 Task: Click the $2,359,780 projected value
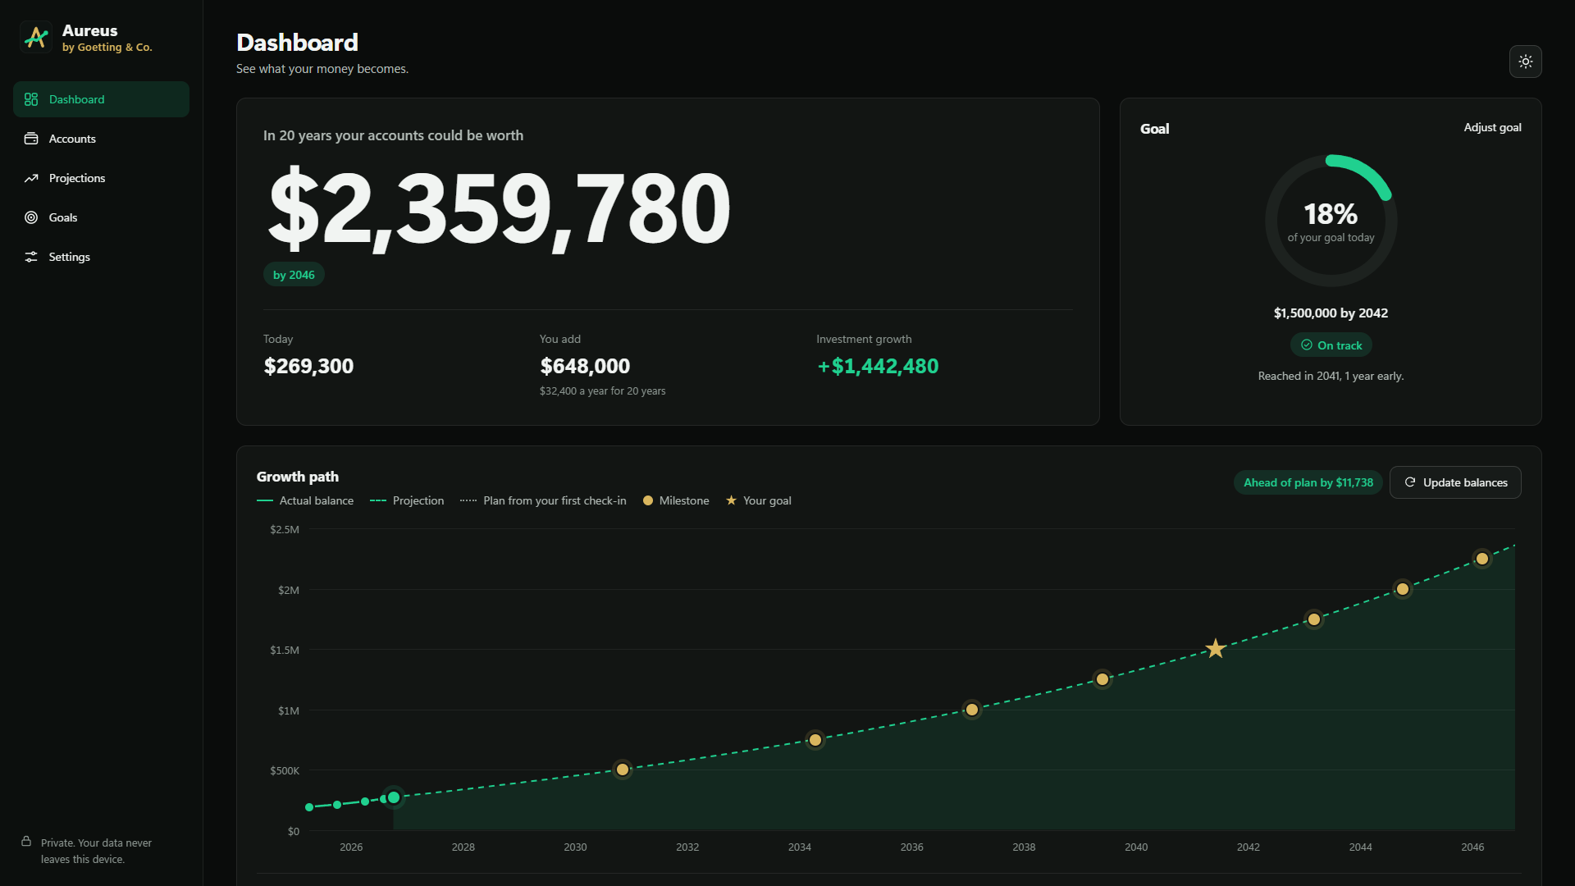500,208
